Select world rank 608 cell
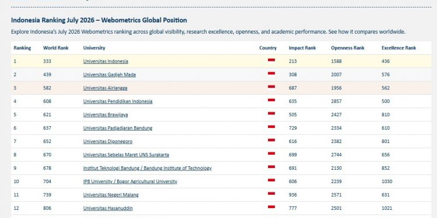Viewport: 437px width, 218px height. pyautogui.click(x=47, y=101)
